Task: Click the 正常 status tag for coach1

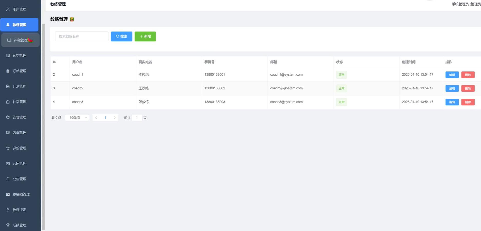Action: (x=342, y=75)
